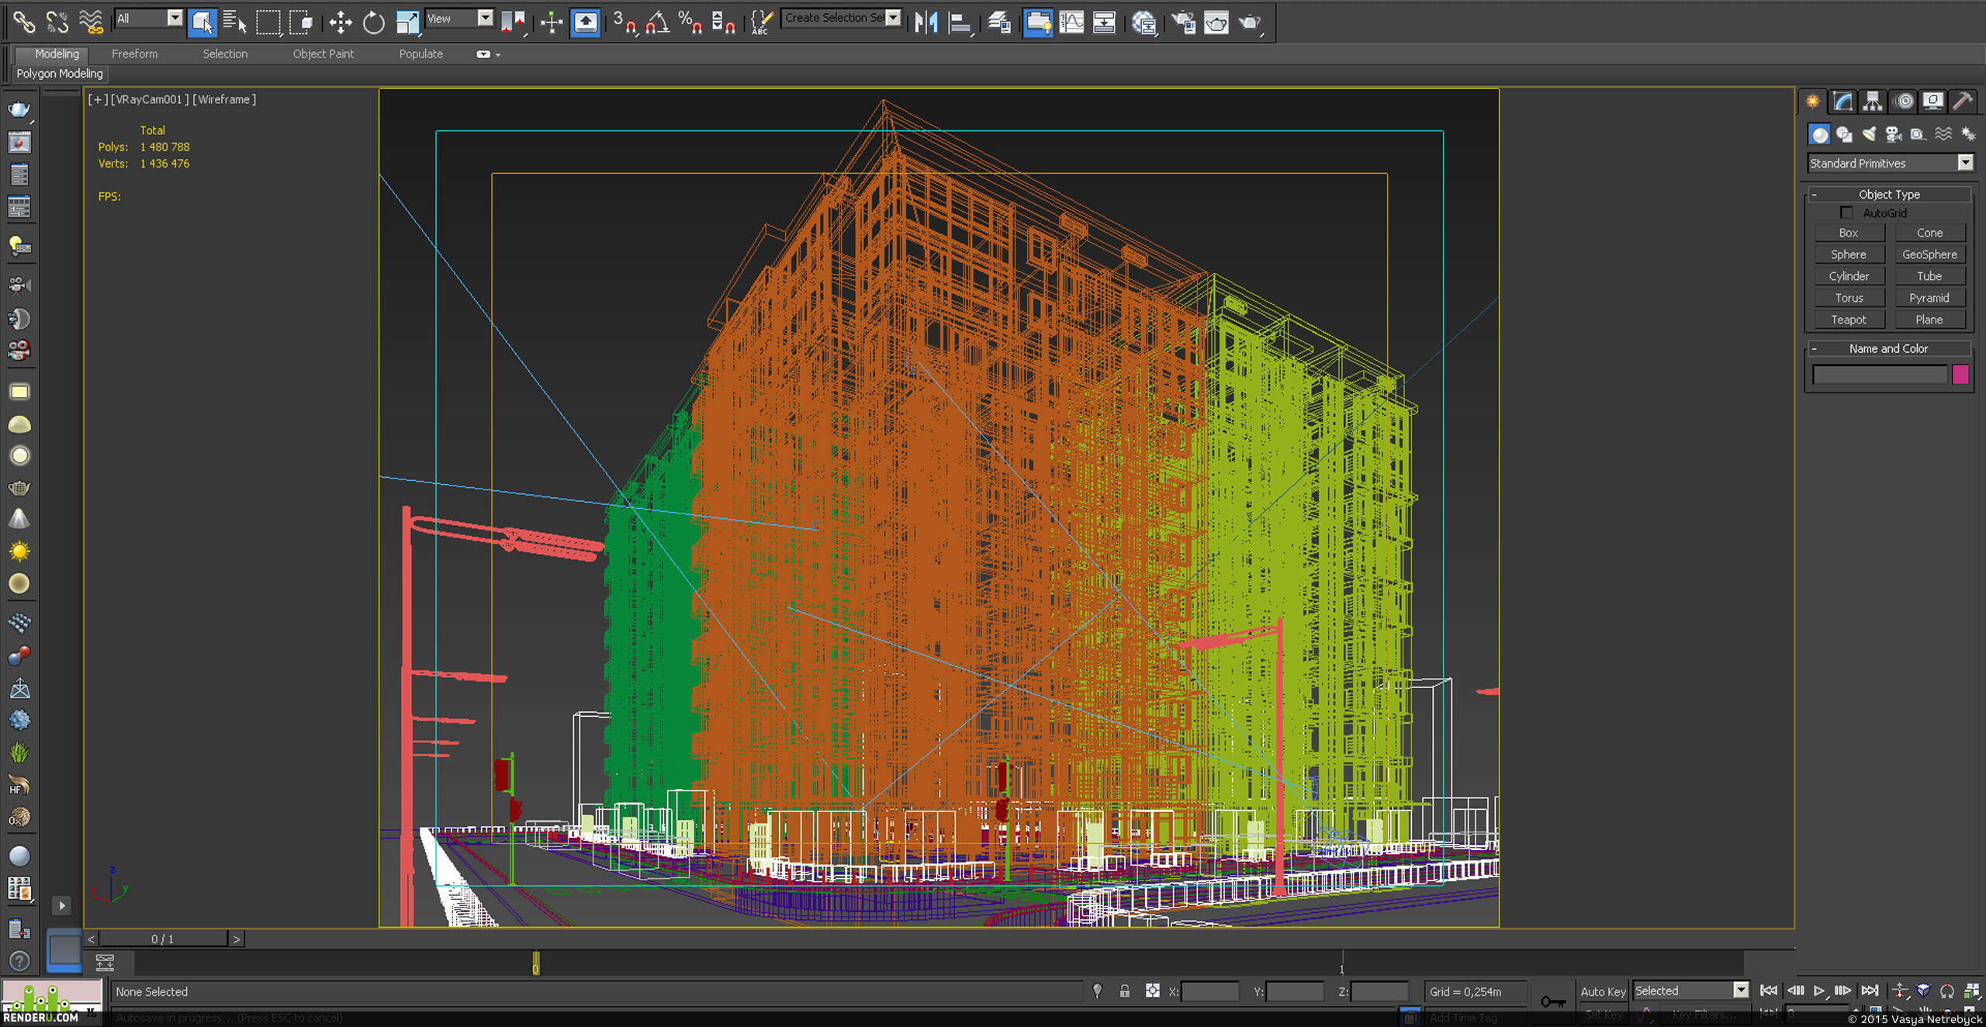Create a Teapot primitive
This screenshot has height=1027, width=1986.
pyautogui.click(x=1849, y=320)
